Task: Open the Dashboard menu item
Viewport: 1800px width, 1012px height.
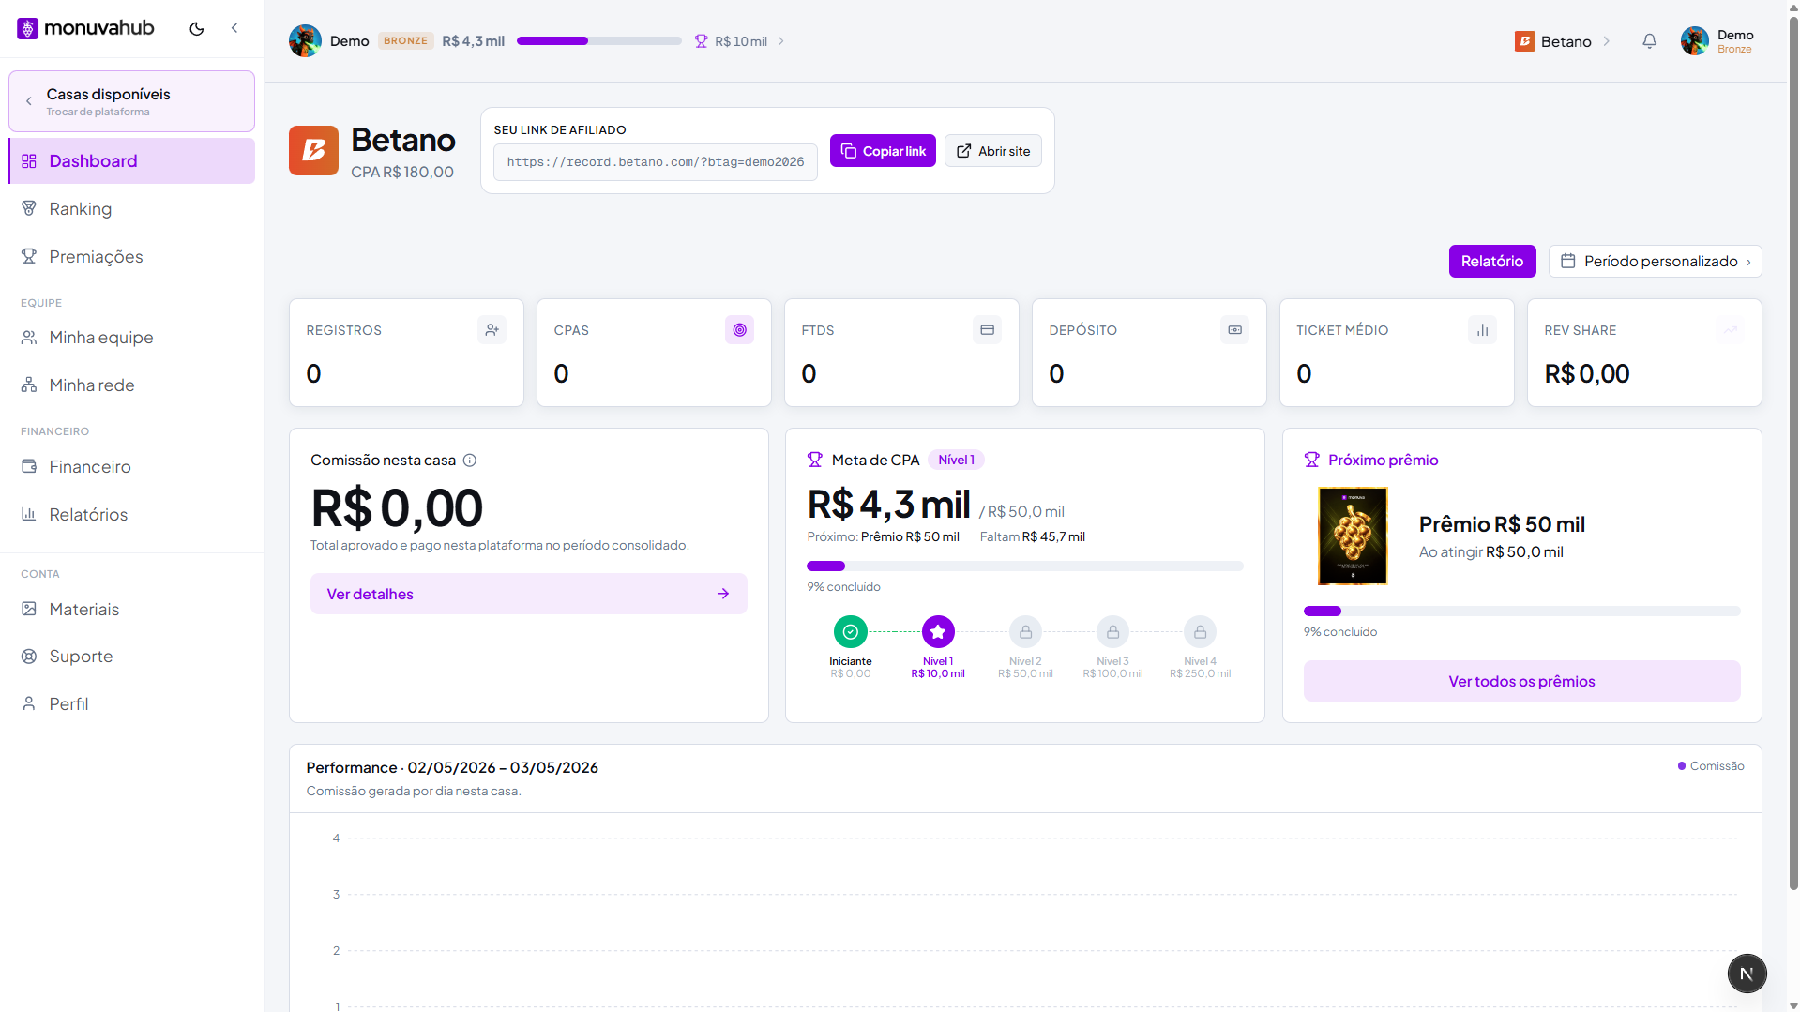Action: pyautogui.click(x=131, y=161)
